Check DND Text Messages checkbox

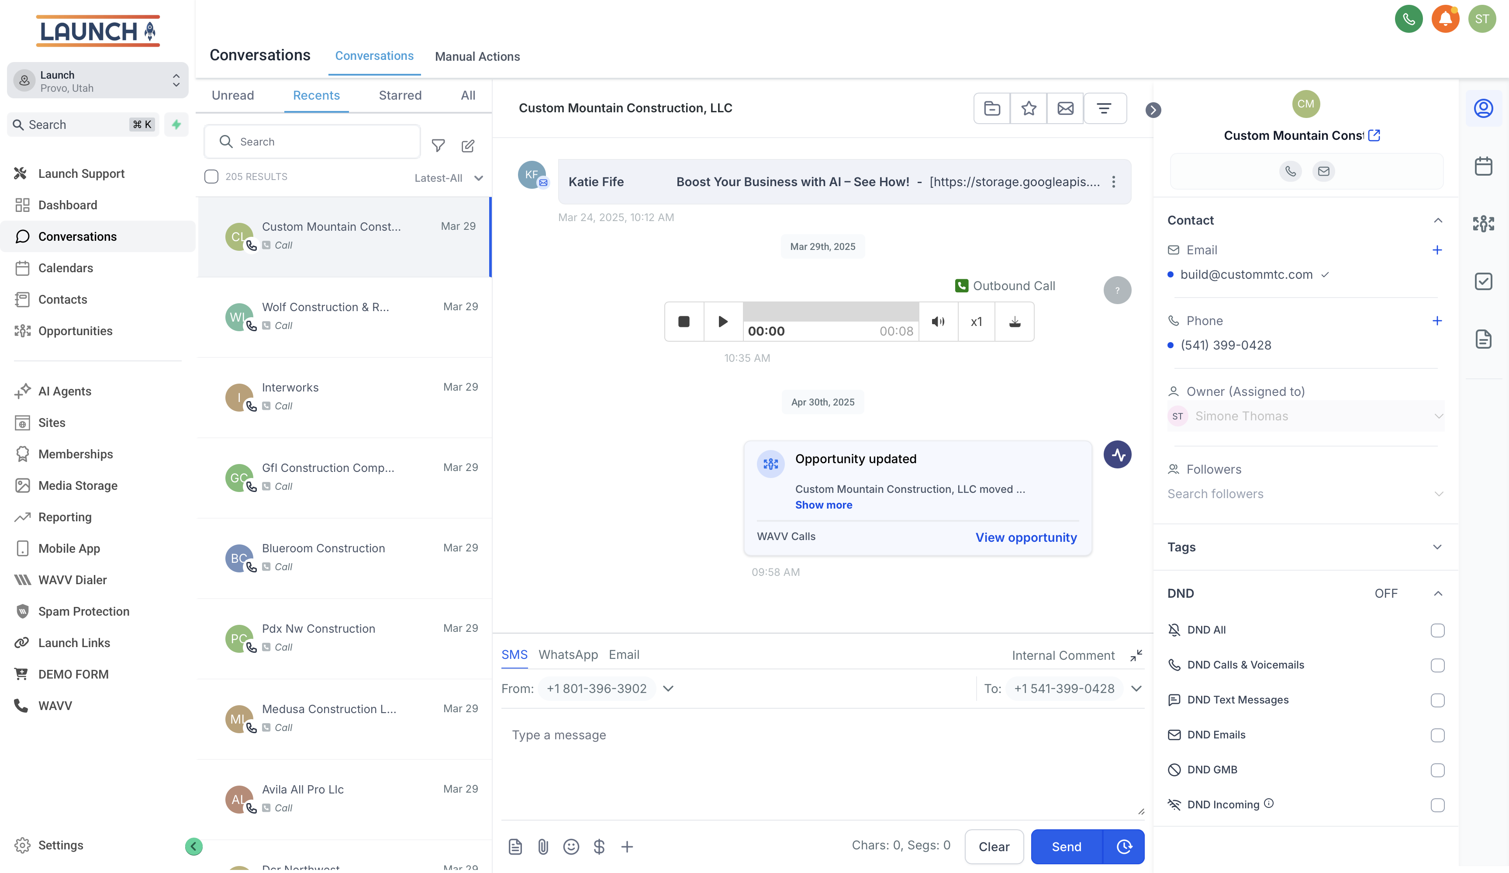tap(1437, 700)
